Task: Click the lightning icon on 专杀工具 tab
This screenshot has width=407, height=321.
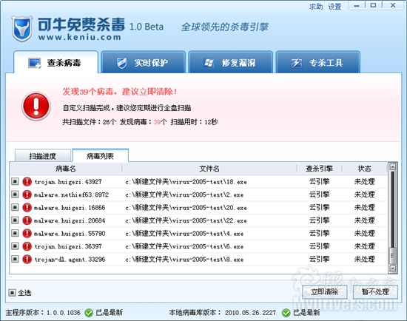Action: coord(297,63)
